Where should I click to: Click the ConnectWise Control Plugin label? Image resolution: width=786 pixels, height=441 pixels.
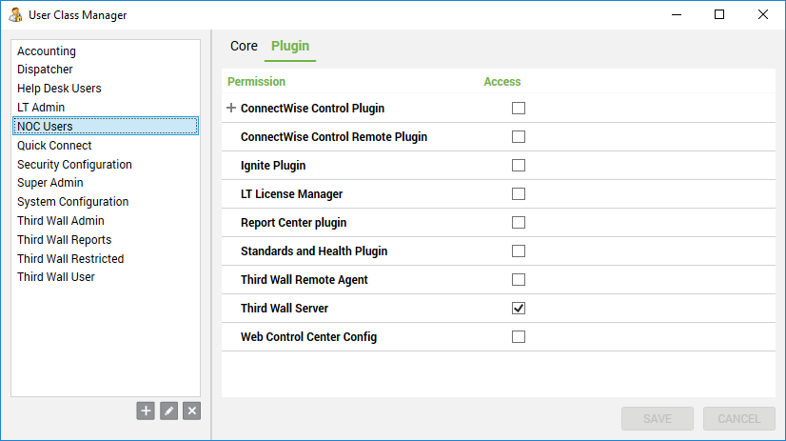point(313,109)
